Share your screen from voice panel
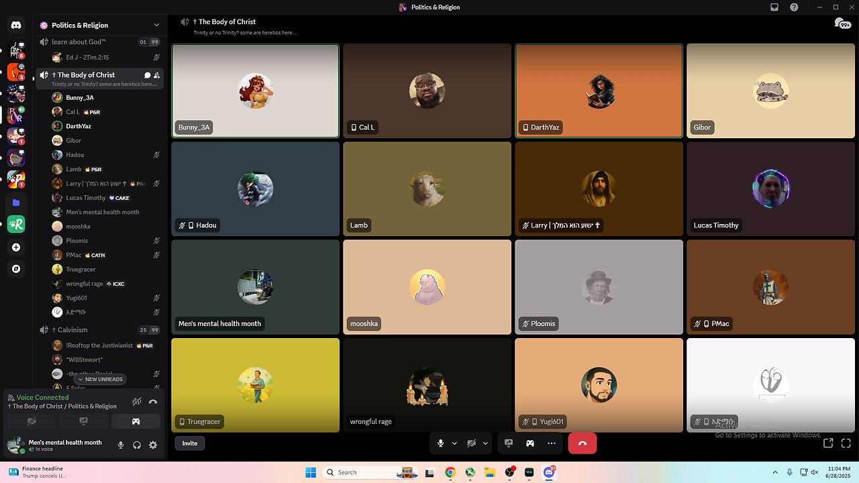Viewport: 859px width, 483px height. pos(84,421)
